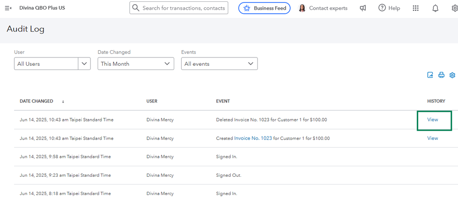Image resolution: width=458 pixels, height=201 pixels.
Task: Open the apps grid icon
Action: pos(415,8)
